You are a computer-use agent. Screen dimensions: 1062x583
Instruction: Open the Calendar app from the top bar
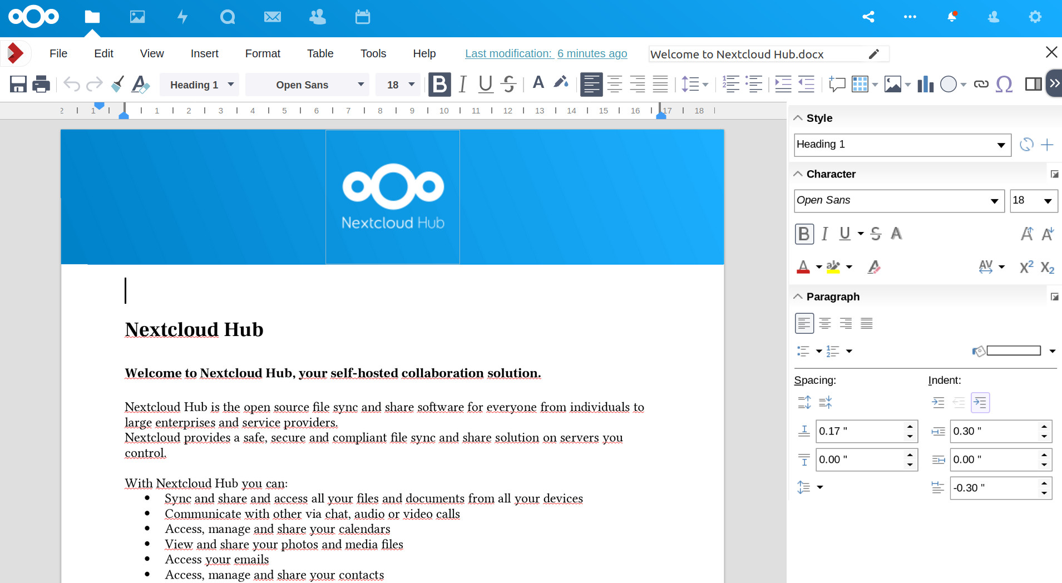pyautogui.click(x=363, y=17)
